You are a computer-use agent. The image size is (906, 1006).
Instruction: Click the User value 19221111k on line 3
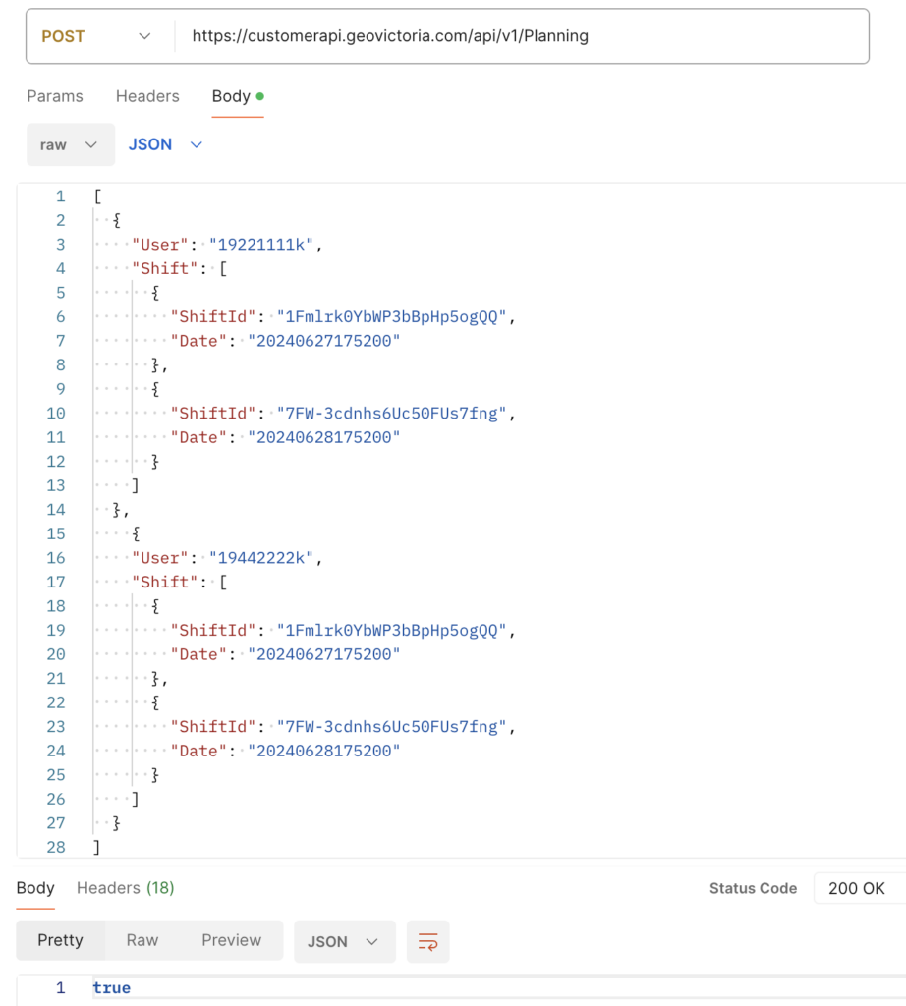(260, 245)
